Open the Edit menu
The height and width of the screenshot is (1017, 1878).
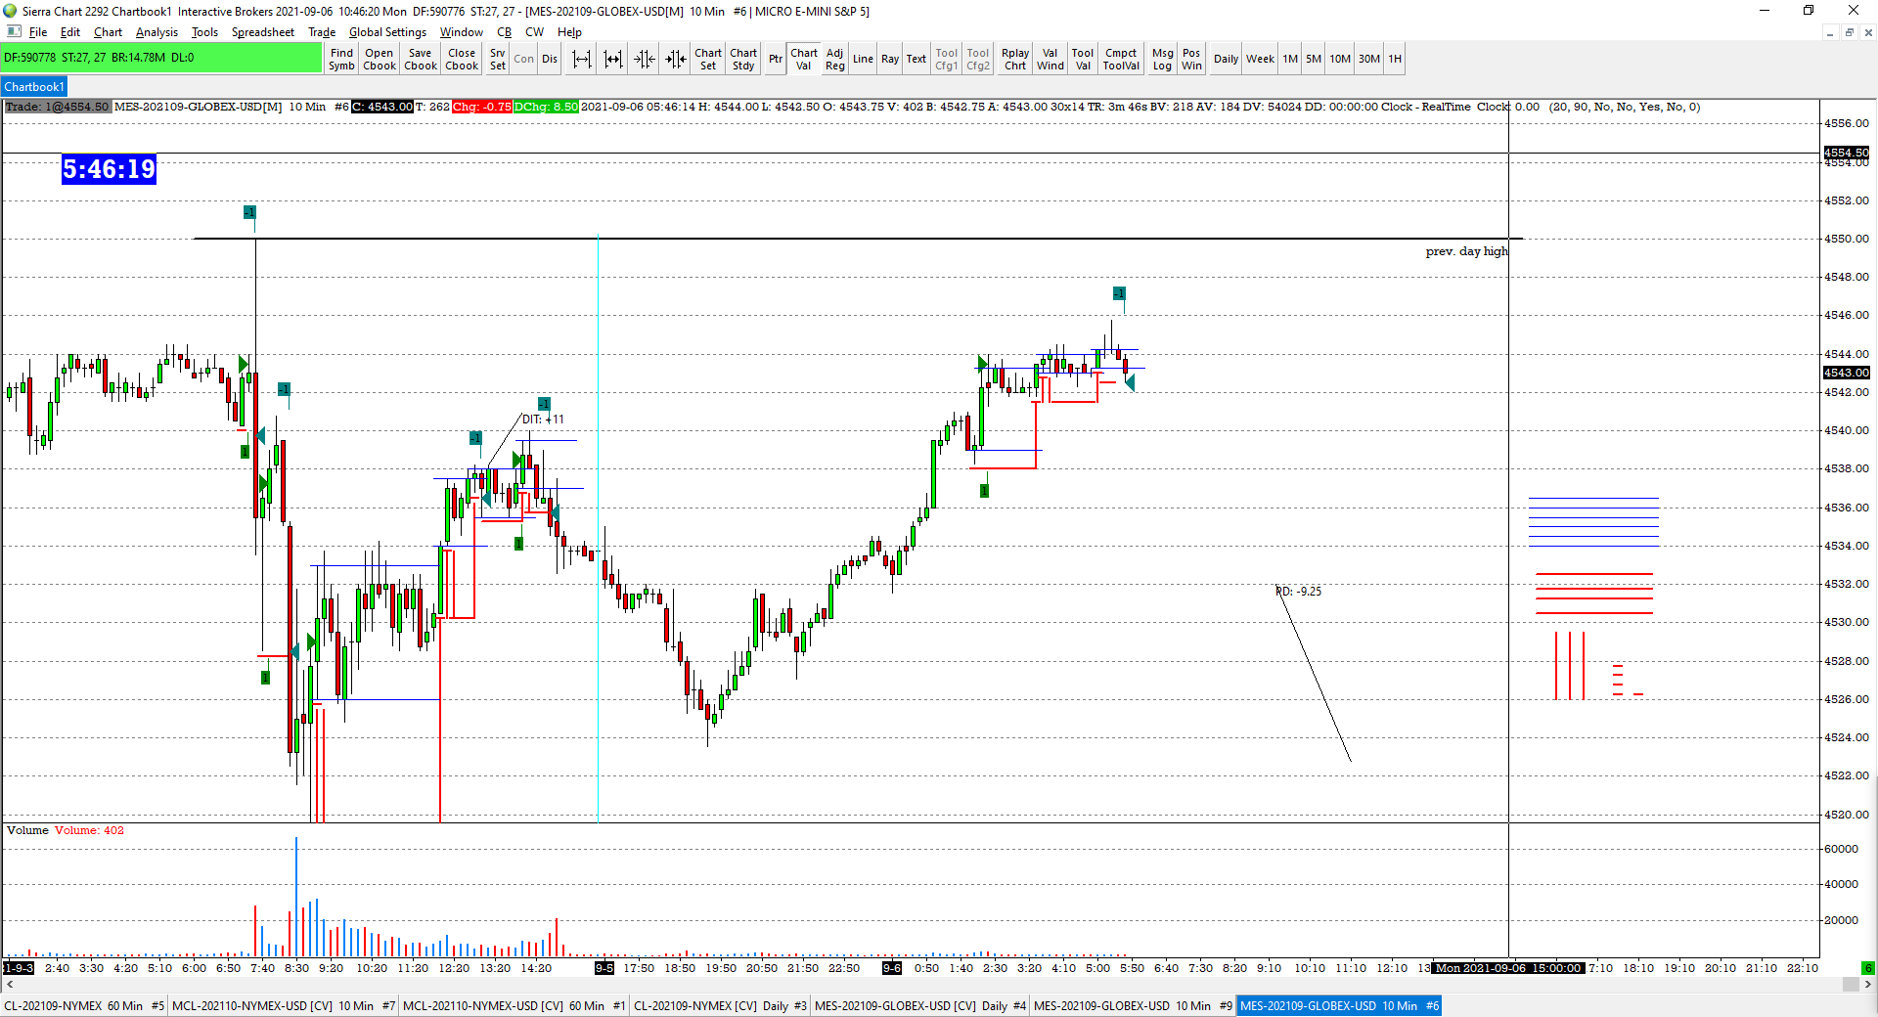coord(70,32)
